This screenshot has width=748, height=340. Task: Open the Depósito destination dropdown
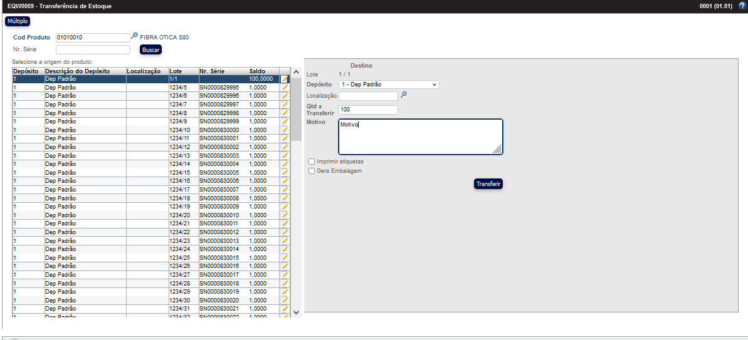coord(389,85)
